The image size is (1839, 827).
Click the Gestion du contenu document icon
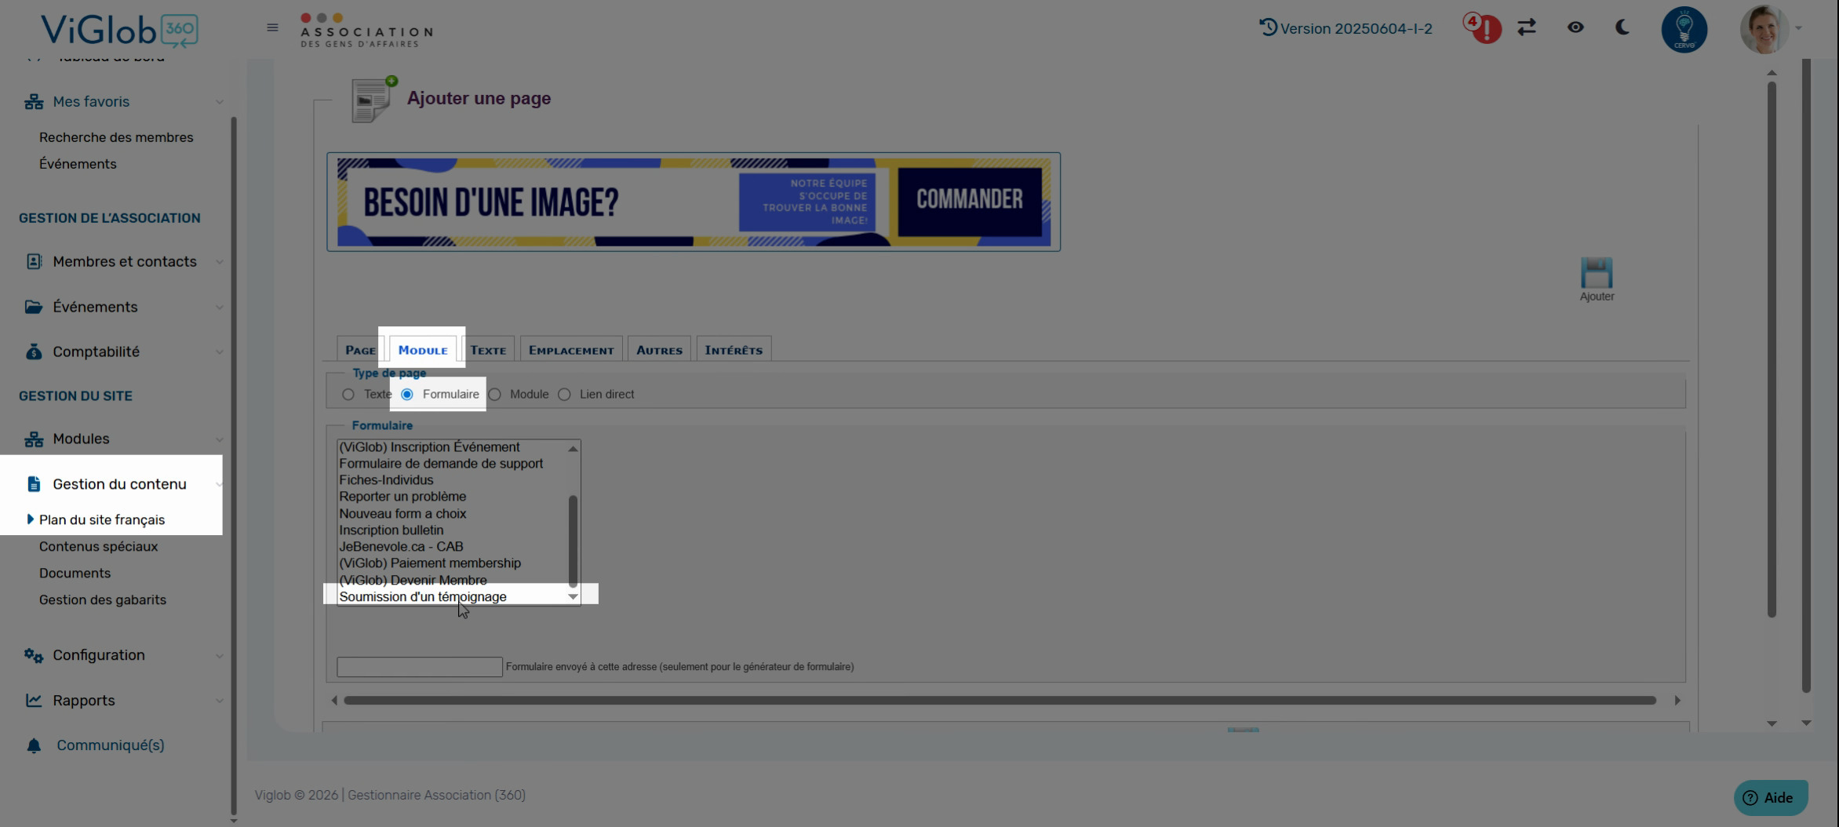coord(33,484)
